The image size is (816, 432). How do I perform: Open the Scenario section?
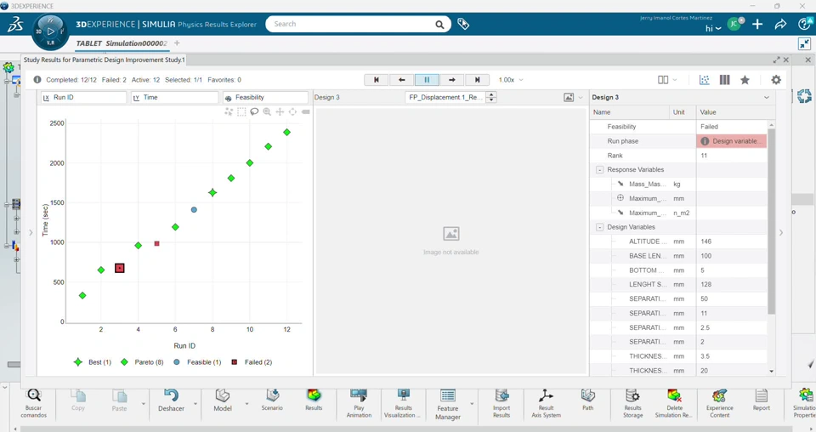tap(272, 400)
